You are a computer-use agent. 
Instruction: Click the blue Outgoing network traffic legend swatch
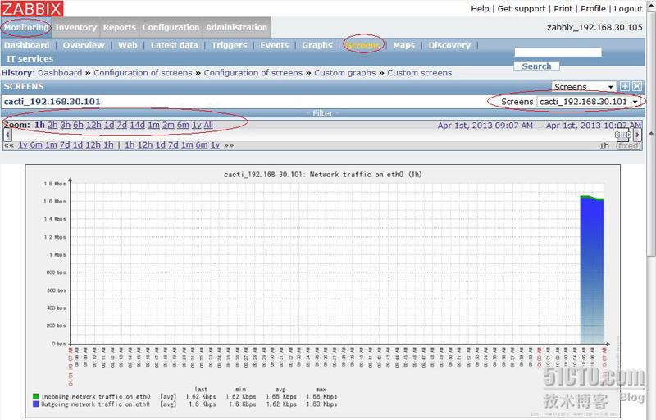pyautogui.click(x=36, y=404)
